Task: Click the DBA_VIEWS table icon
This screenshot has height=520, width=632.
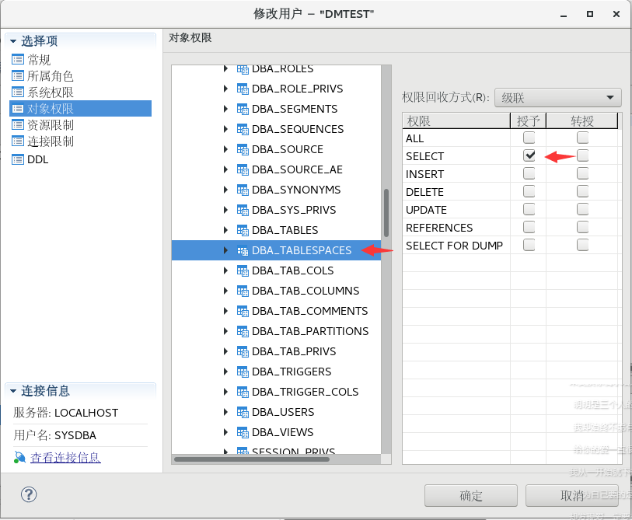Action: (x=243, y=432)
